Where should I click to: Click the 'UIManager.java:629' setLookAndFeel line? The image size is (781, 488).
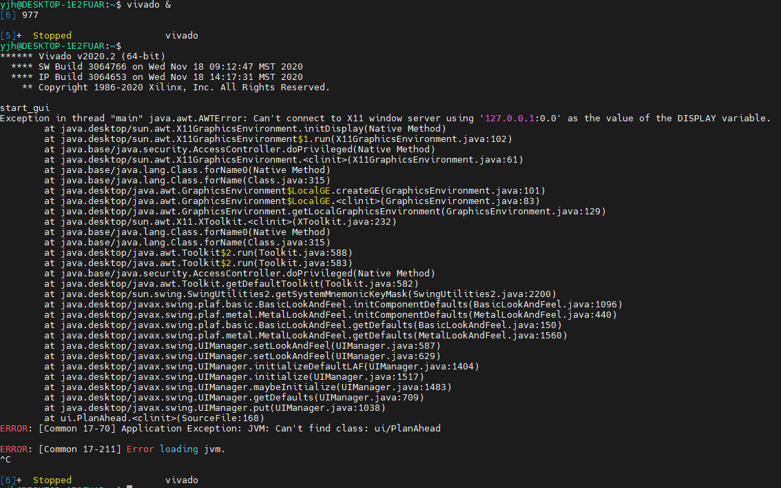242,356
